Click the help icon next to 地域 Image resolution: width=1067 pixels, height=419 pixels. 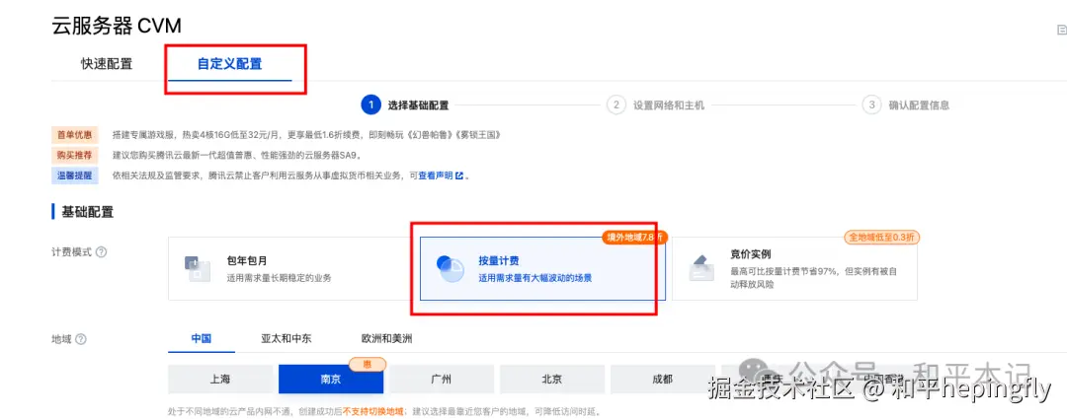[80, 339]
